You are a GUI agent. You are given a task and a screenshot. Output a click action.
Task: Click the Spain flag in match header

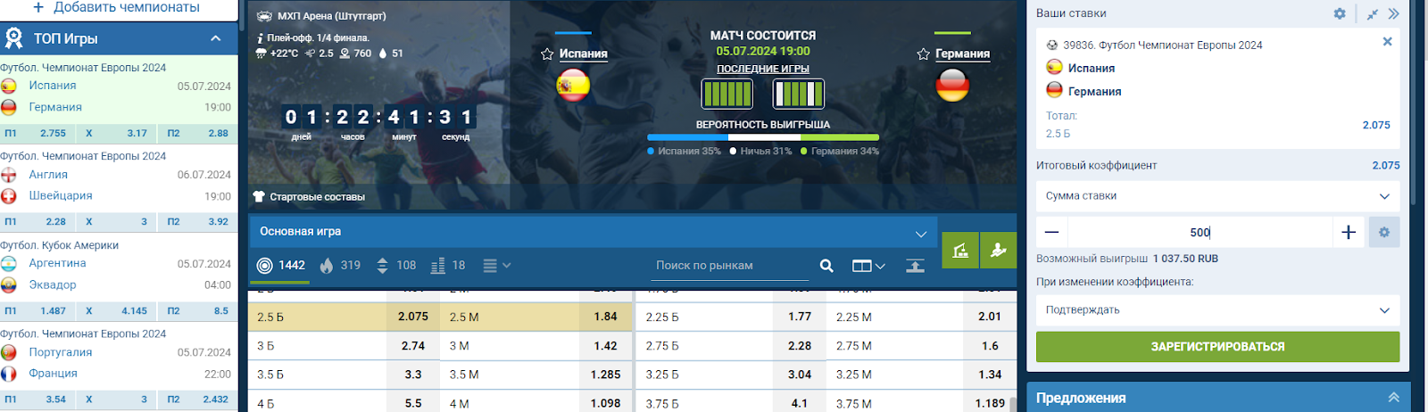[573, 86]
